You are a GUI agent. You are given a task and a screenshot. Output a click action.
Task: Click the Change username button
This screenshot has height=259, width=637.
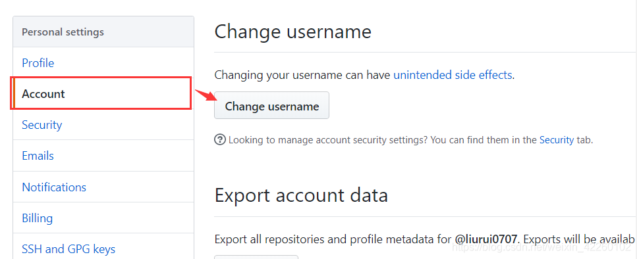[x=272, y=105]
